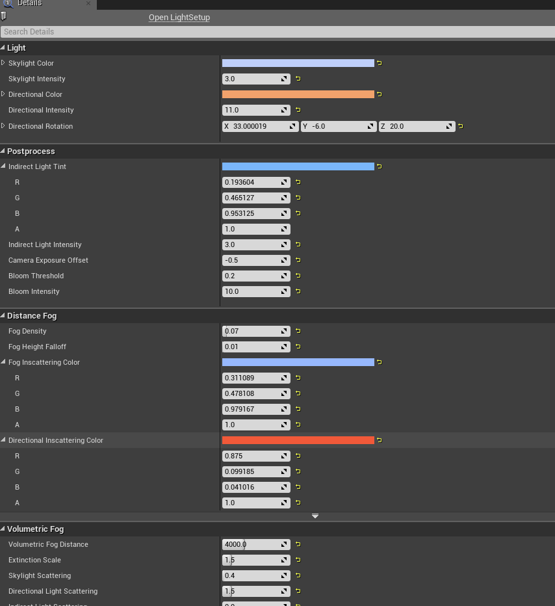Click spinner arrow in Fog Density field
This screenshot has width=555, height=606.
[284, 331]
